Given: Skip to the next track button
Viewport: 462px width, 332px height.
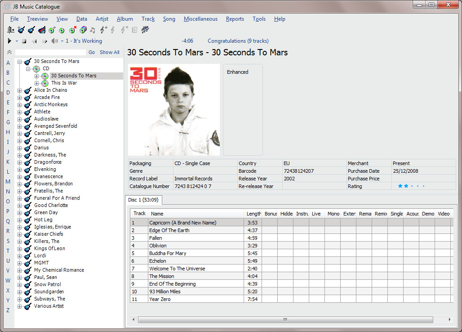Looking at the screenshot, I should [x=45, y=41].
